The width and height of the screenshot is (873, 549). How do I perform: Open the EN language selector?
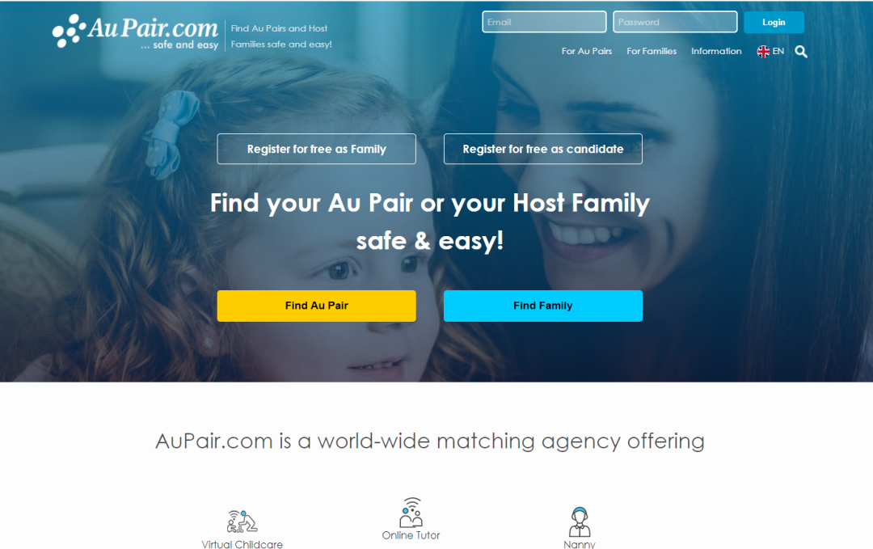[778, 51]
